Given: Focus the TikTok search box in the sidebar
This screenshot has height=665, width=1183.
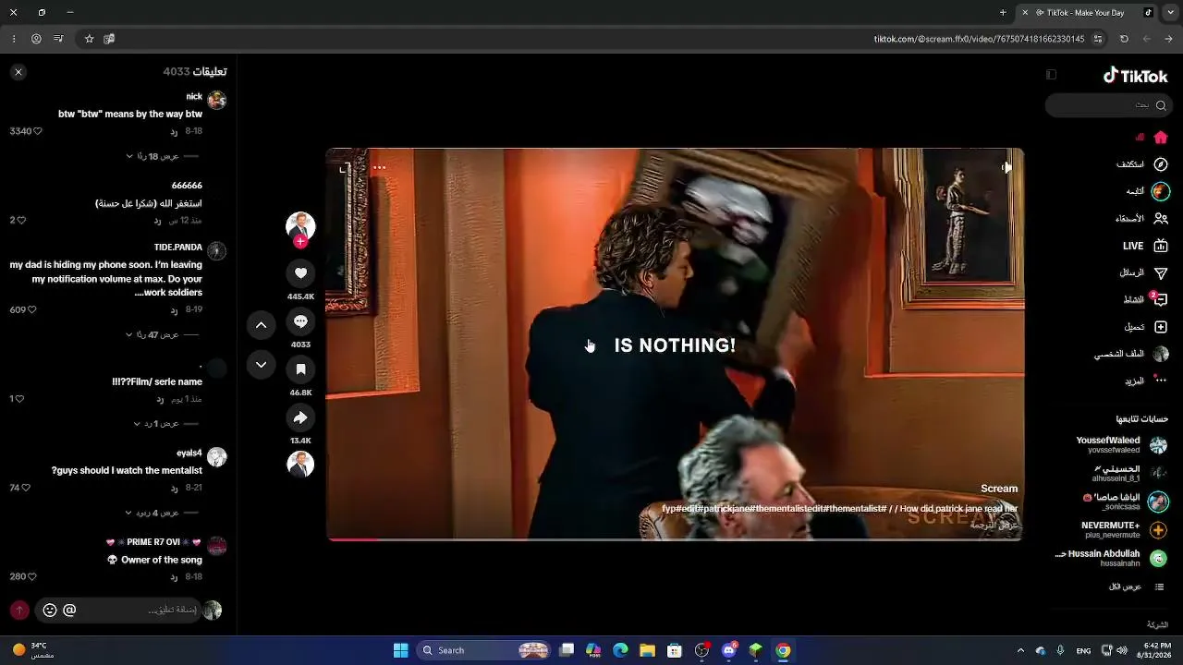Looking at the screenshot, I should click(1107, 105).
